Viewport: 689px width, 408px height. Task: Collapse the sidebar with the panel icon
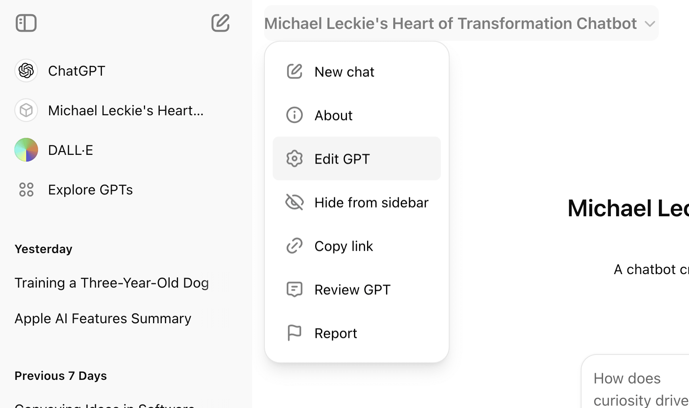click(x=26, y=23)
